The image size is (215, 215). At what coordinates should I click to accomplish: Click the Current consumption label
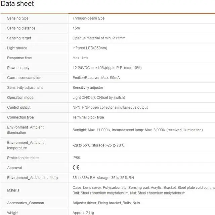[24, 78]
